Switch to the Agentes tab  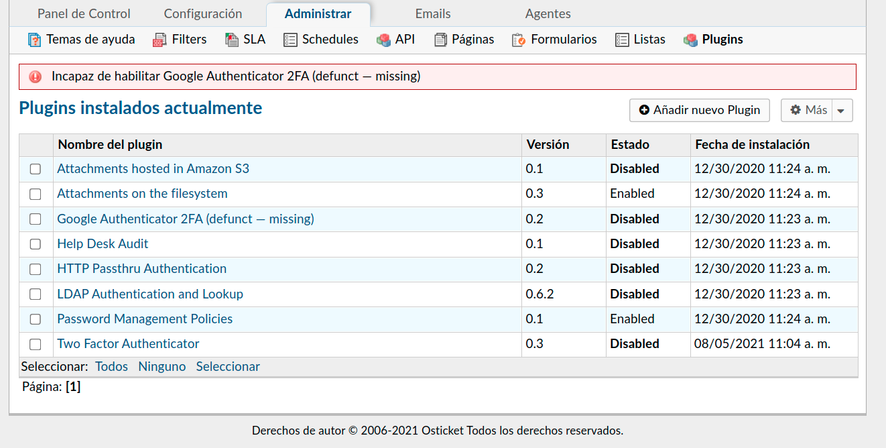point(548,14)
